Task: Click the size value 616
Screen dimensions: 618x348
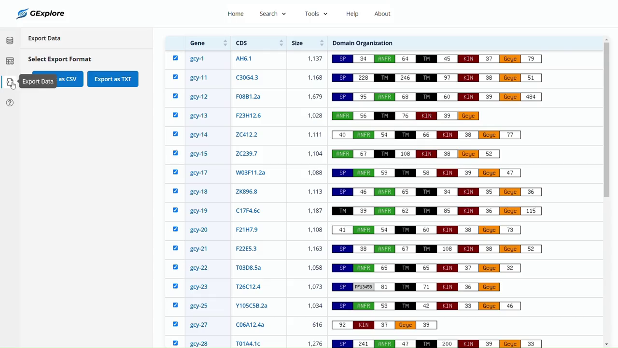Action: tap(317, 325)
